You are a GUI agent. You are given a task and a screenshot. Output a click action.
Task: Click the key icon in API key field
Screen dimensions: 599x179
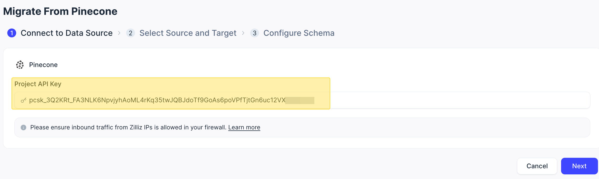24,100
